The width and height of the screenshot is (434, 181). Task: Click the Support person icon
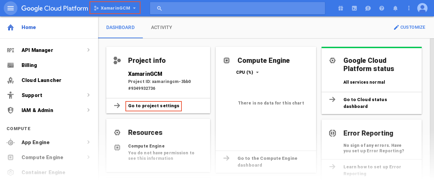pyautogui.click(x=11, y=95)
